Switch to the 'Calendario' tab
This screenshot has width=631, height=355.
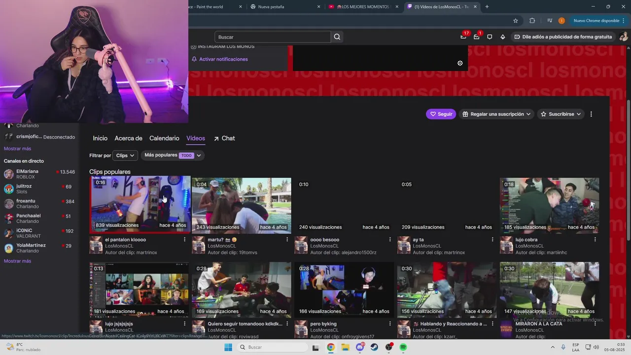164,139
